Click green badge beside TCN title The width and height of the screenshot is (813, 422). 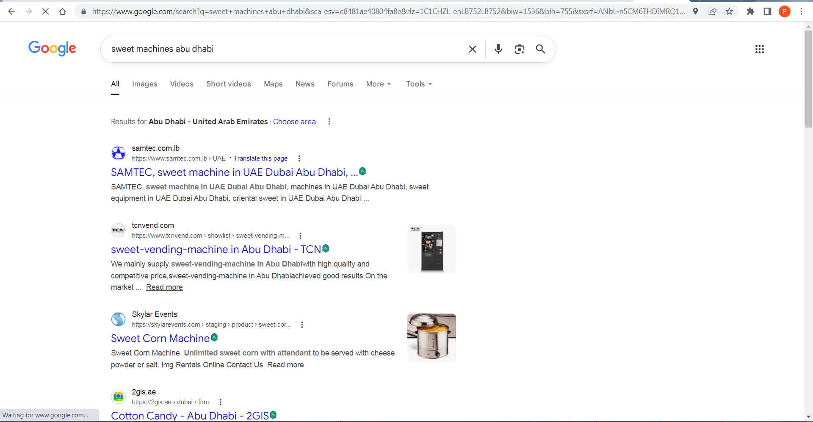point(326,248)
